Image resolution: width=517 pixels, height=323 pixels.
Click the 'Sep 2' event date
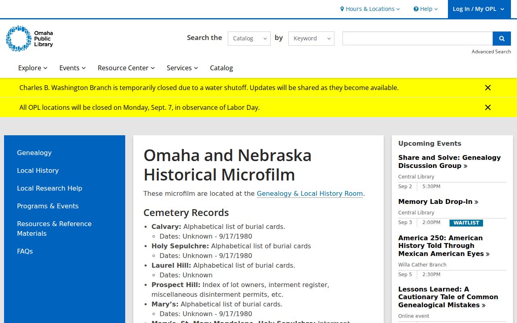pyautogui.click(x=405, y=187)
